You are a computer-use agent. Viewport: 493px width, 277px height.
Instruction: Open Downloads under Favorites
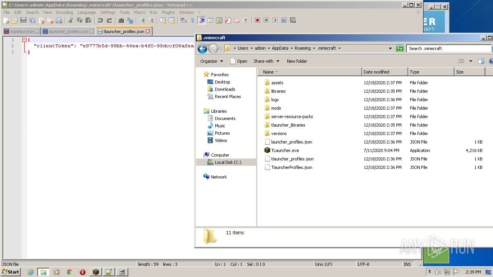pyautogui.click(x=225, y=89)
